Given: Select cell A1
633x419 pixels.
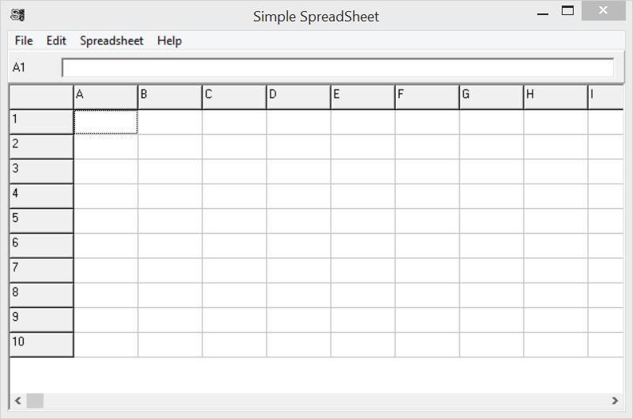Looking at the screenshot, I should coord(106,122).
